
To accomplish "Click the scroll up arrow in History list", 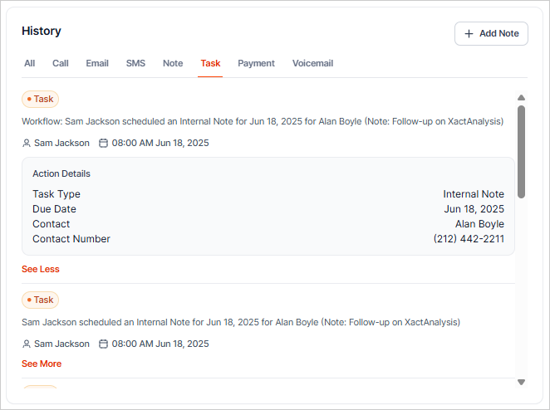I will click(x=521, y=97).
